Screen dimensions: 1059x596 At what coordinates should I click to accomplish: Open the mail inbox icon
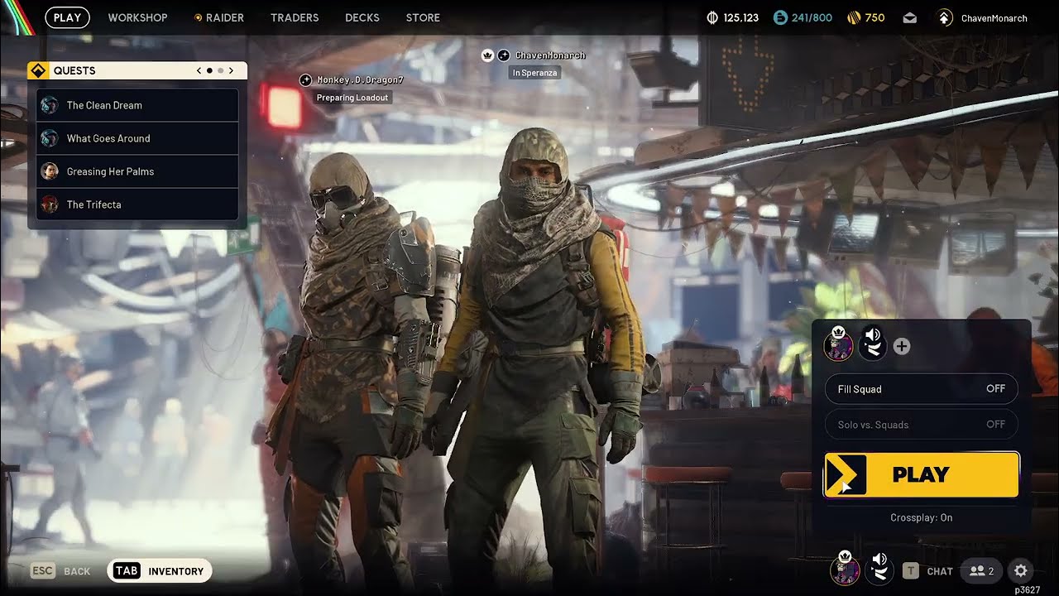(x=910, y=17)
